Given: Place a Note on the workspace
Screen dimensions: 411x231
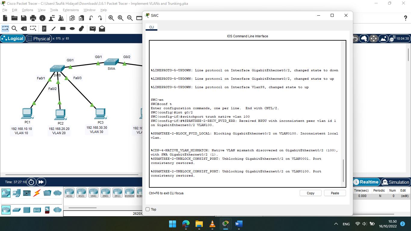Looking at the screenshot, I should (x=44, y=29).
